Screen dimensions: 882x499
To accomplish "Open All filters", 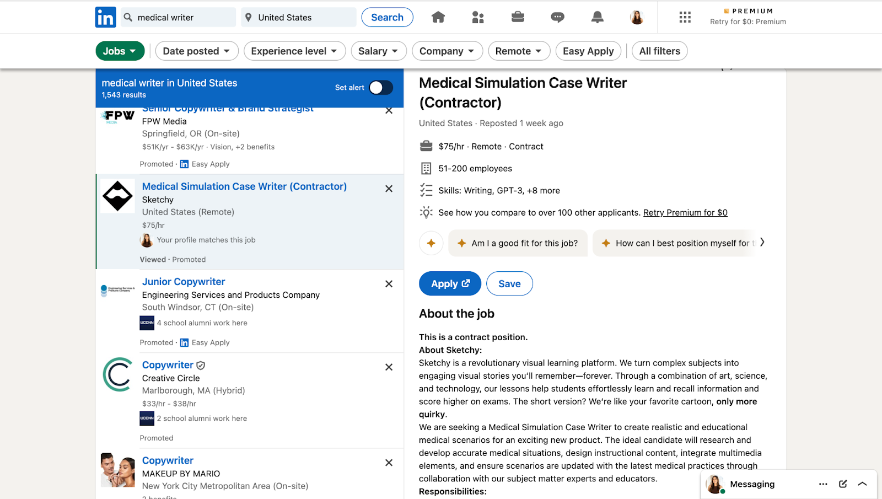I will [660, 51].
